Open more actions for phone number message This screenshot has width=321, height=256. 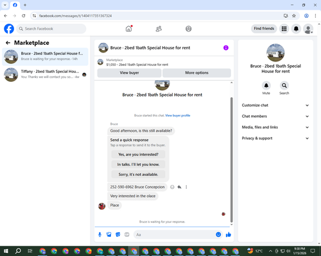tap(186, 187)
